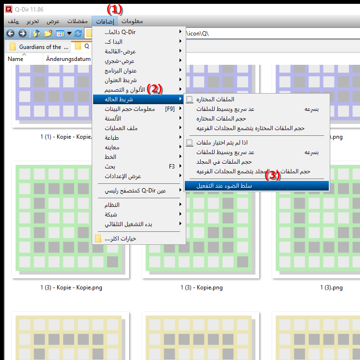Open the ملف العمليات submenu
This screenshot has height=360, width=360.
pyautogui.click(x=139, y=128)
